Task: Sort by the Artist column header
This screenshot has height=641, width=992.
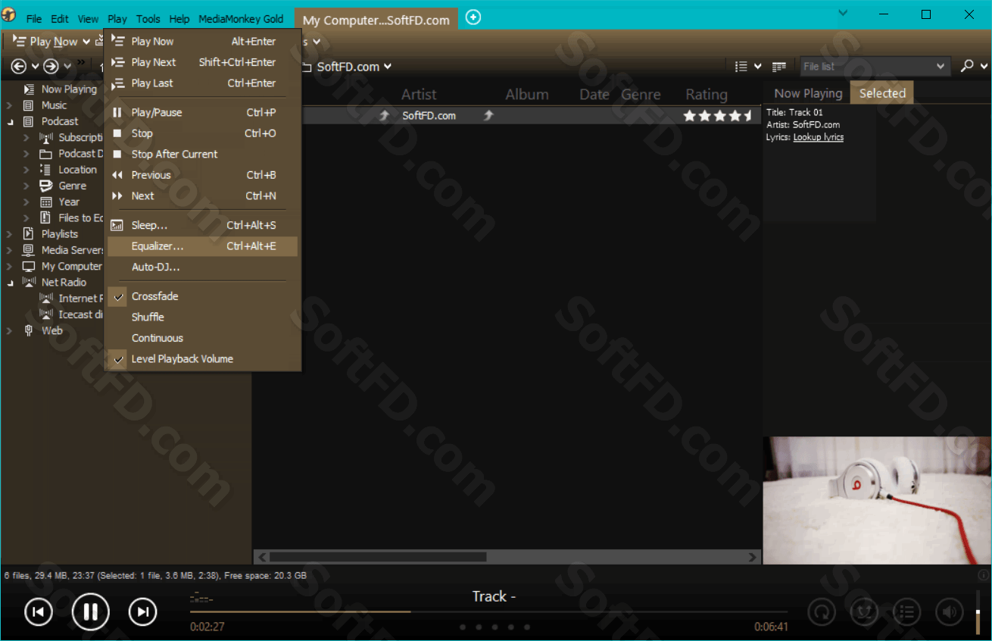Action: click(x=419, y=95)
